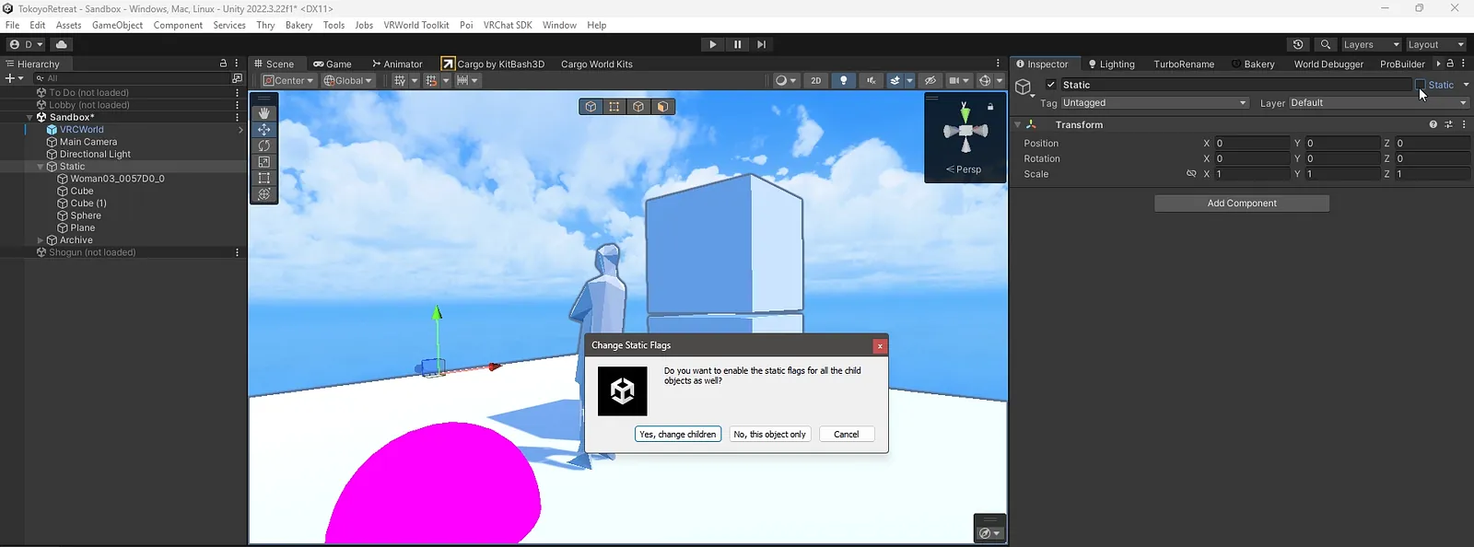Click Transform component help icon
This screenshot has width=1474, height=547.
[x=1433, y=124]
